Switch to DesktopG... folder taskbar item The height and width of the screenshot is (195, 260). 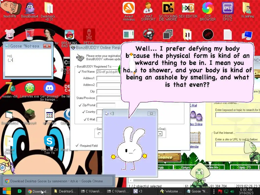(x=65, y=191)
